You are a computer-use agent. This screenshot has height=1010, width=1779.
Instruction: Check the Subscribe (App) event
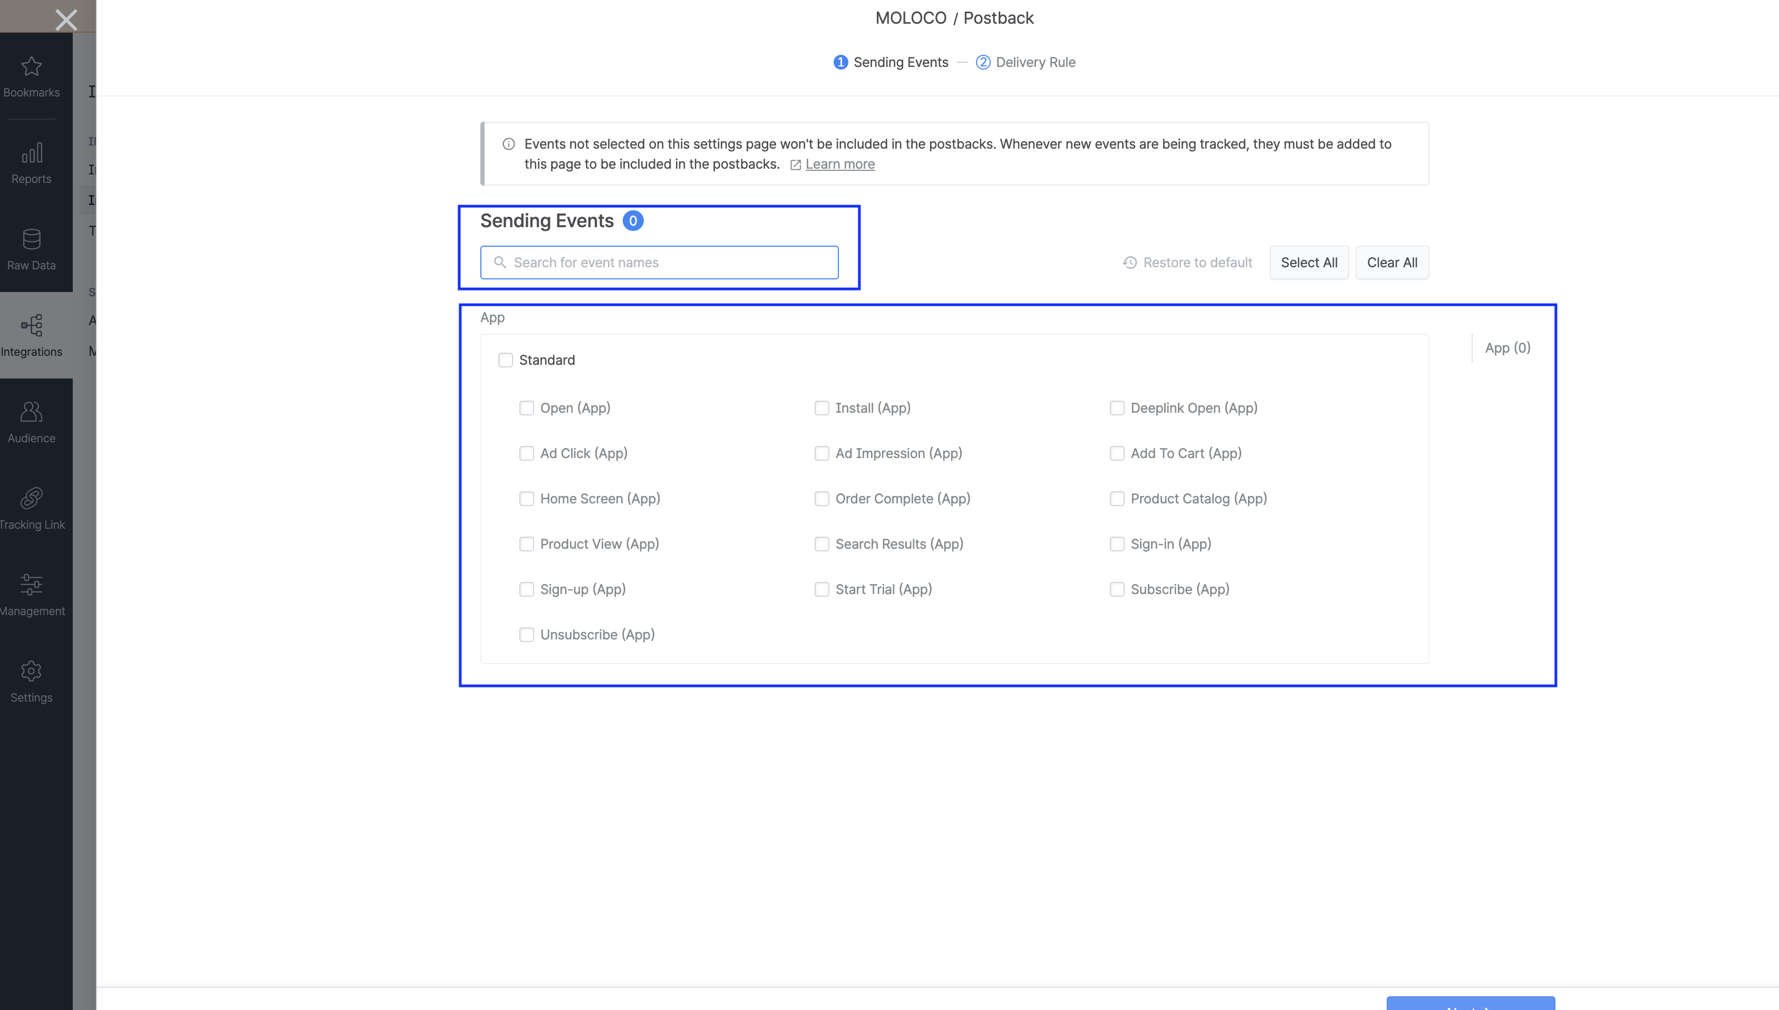[x=1117, y=589]
